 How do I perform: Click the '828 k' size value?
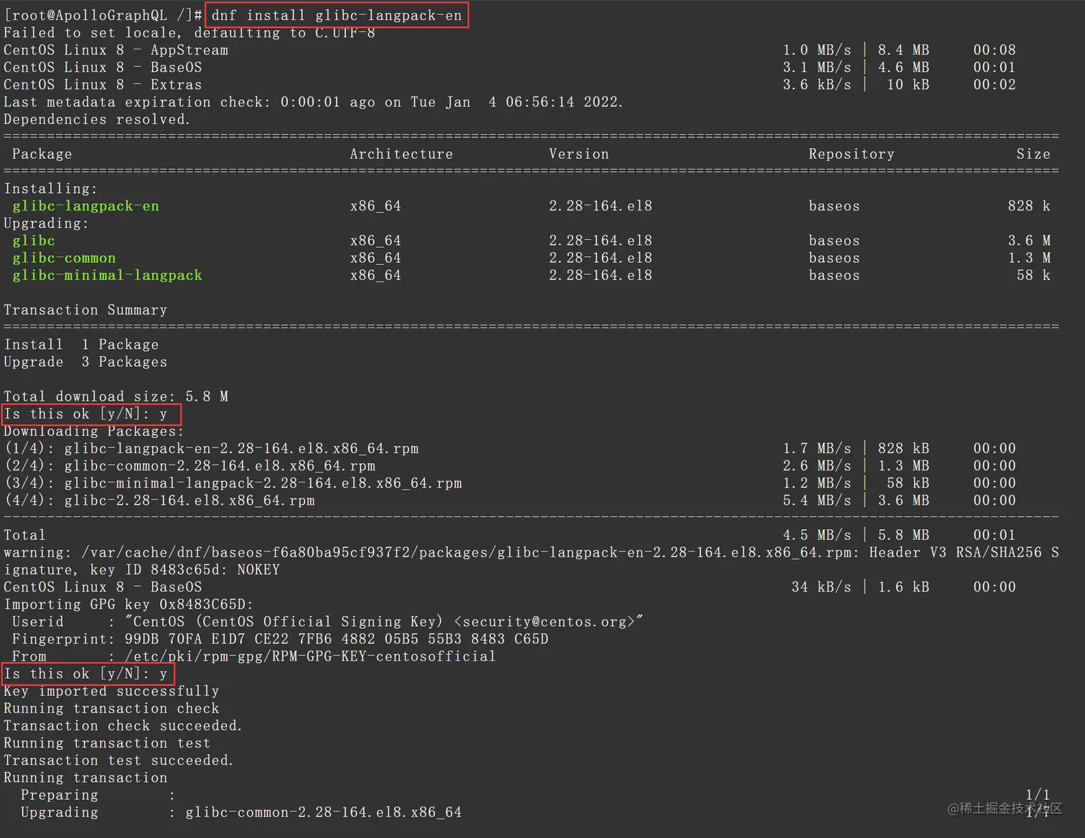1029,206
